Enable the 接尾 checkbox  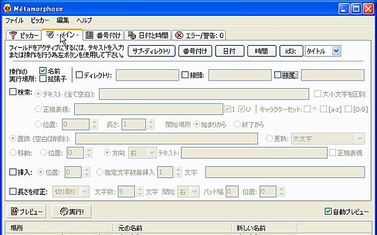coord(277,75)
